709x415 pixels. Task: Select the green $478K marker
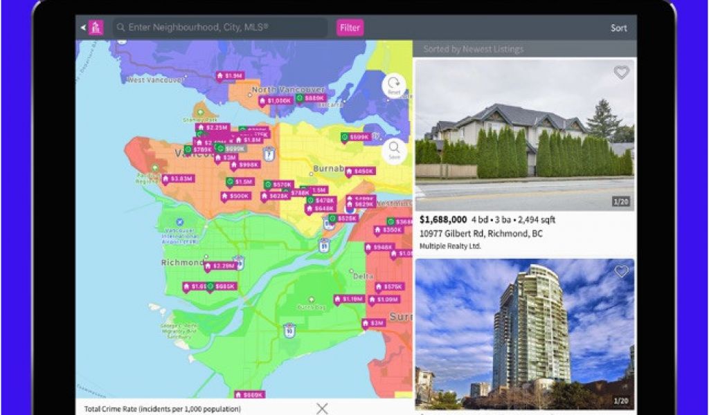pos(321,200)
